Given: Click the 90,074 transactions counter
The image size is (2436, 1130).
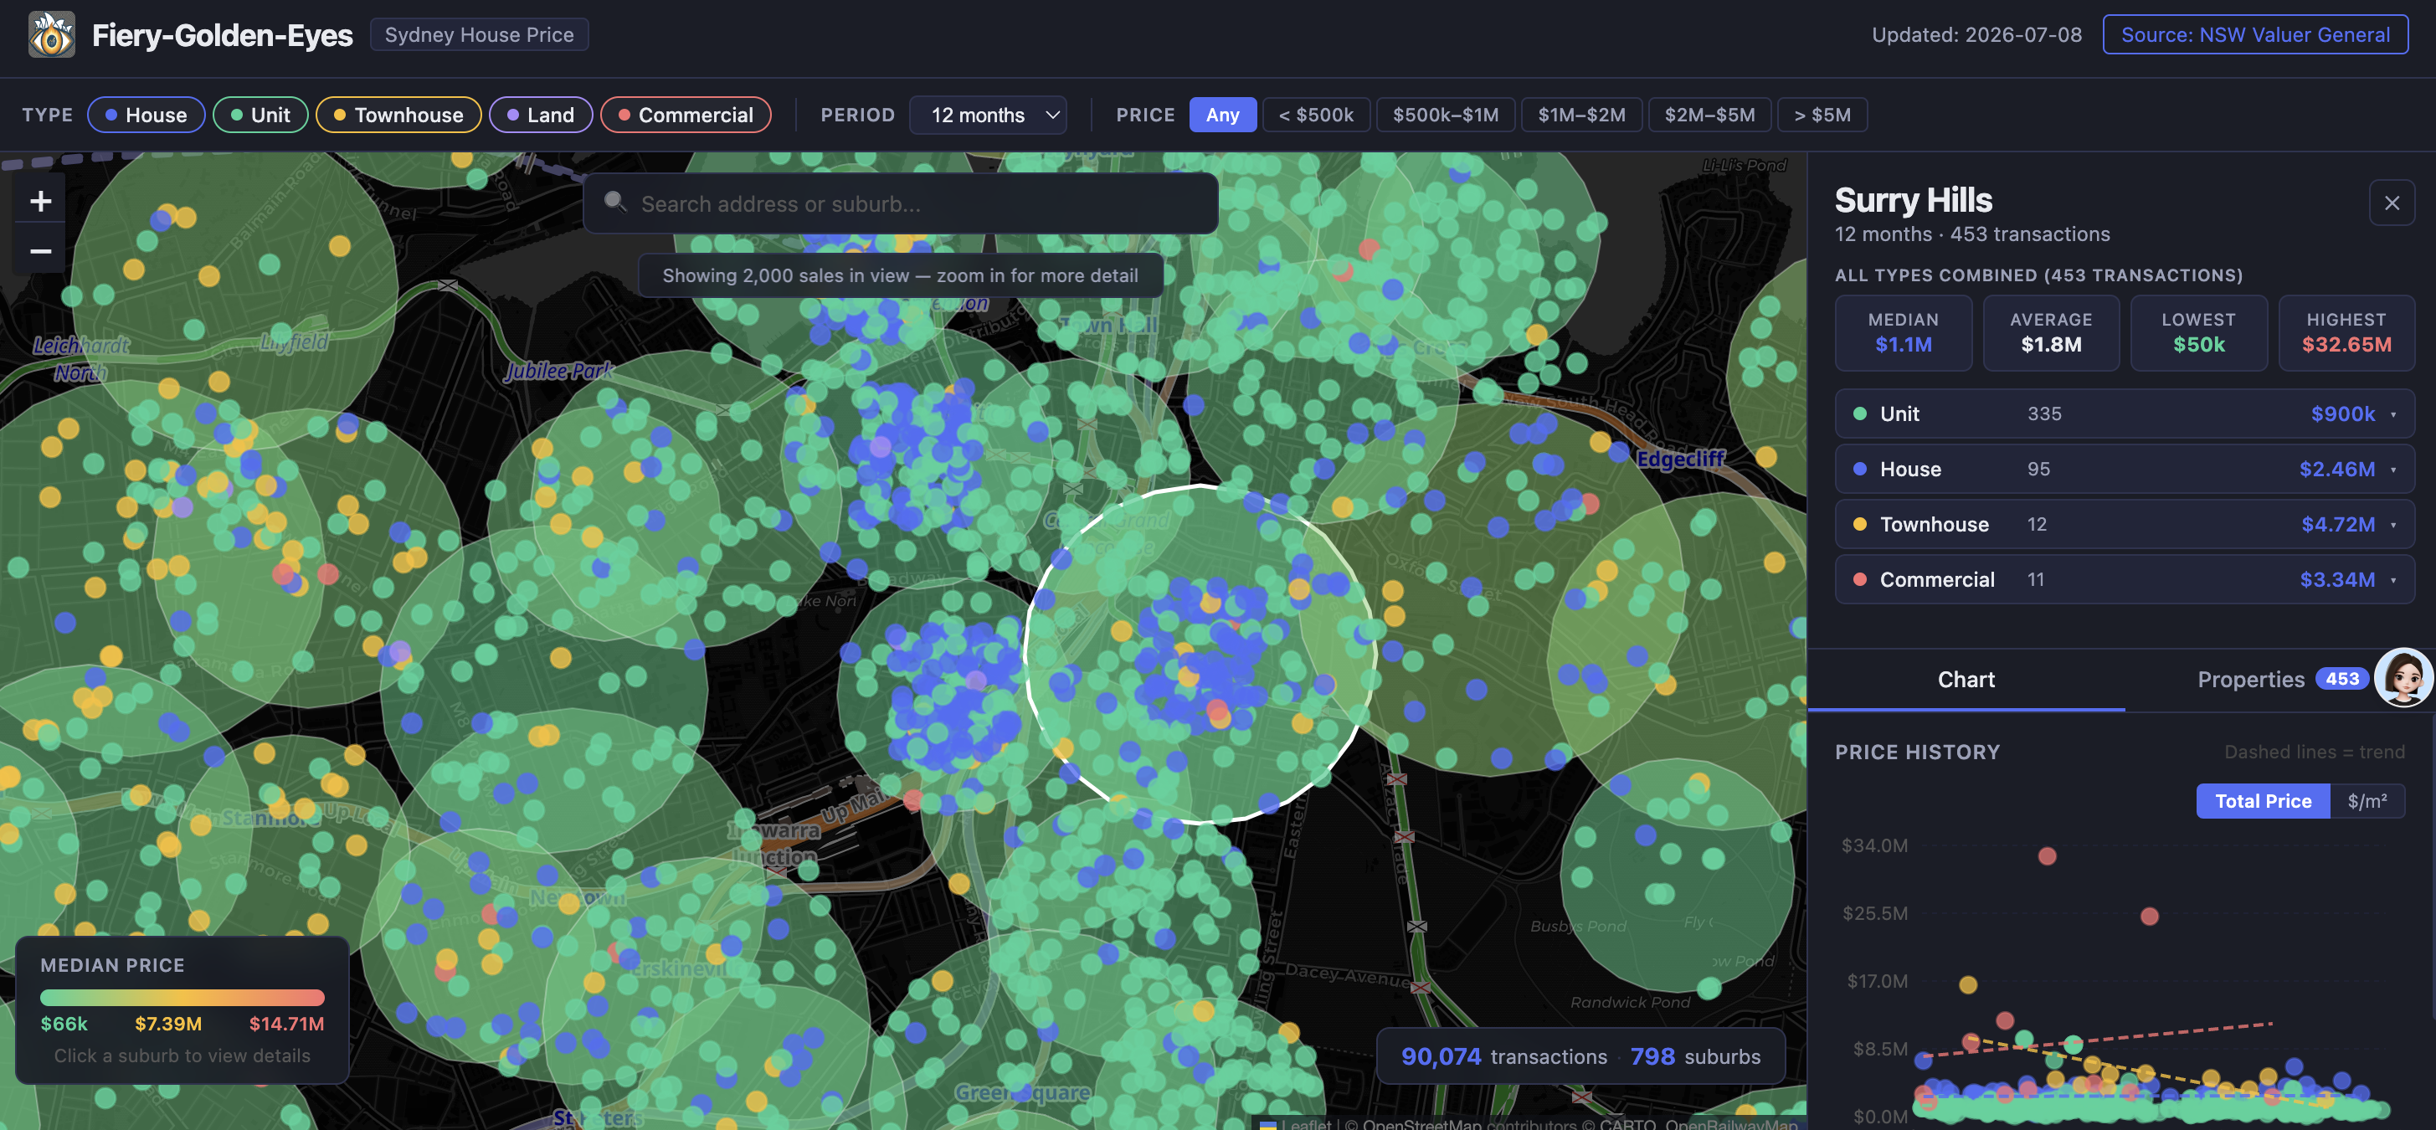Looking at the screenshot, I should pyautogui.click(x=1503, y=1056).
